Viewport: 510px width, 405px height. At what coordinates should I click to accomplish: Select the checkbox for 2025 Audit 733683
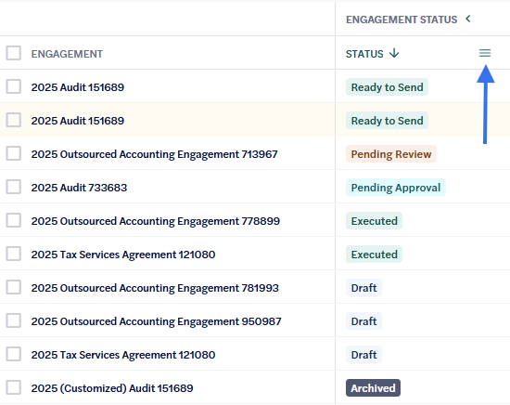pyautogui.click(x=13, y=187)
